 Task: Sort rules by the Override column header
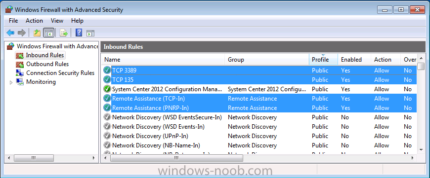[x=409, y=60]
